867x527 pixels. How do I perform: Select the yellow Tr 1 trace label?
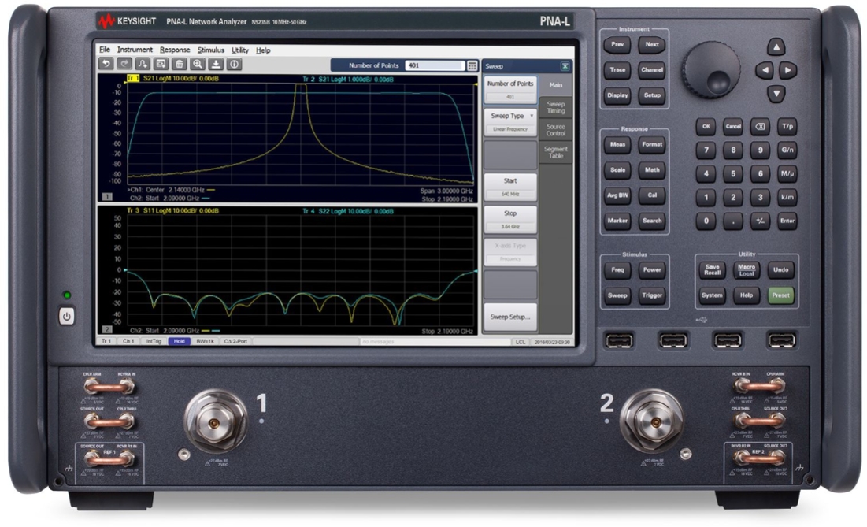133,79
